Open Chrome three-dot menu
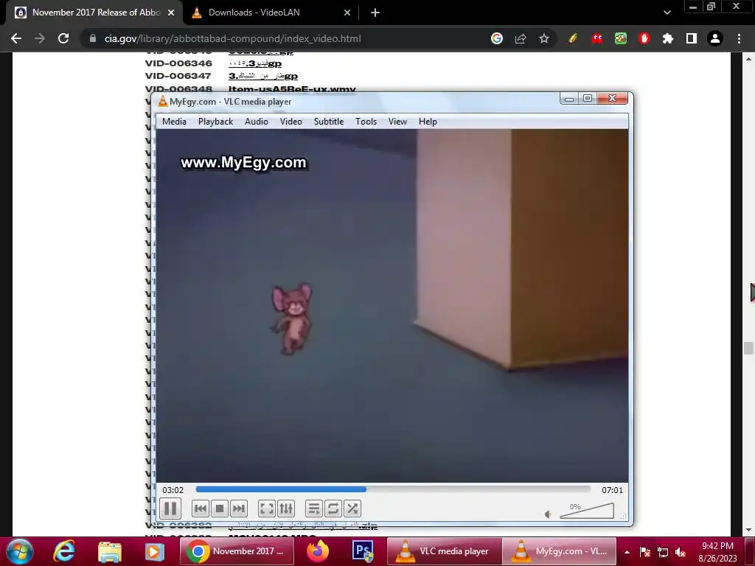Viewport: 755px width, 566px height. click(739, 38)
